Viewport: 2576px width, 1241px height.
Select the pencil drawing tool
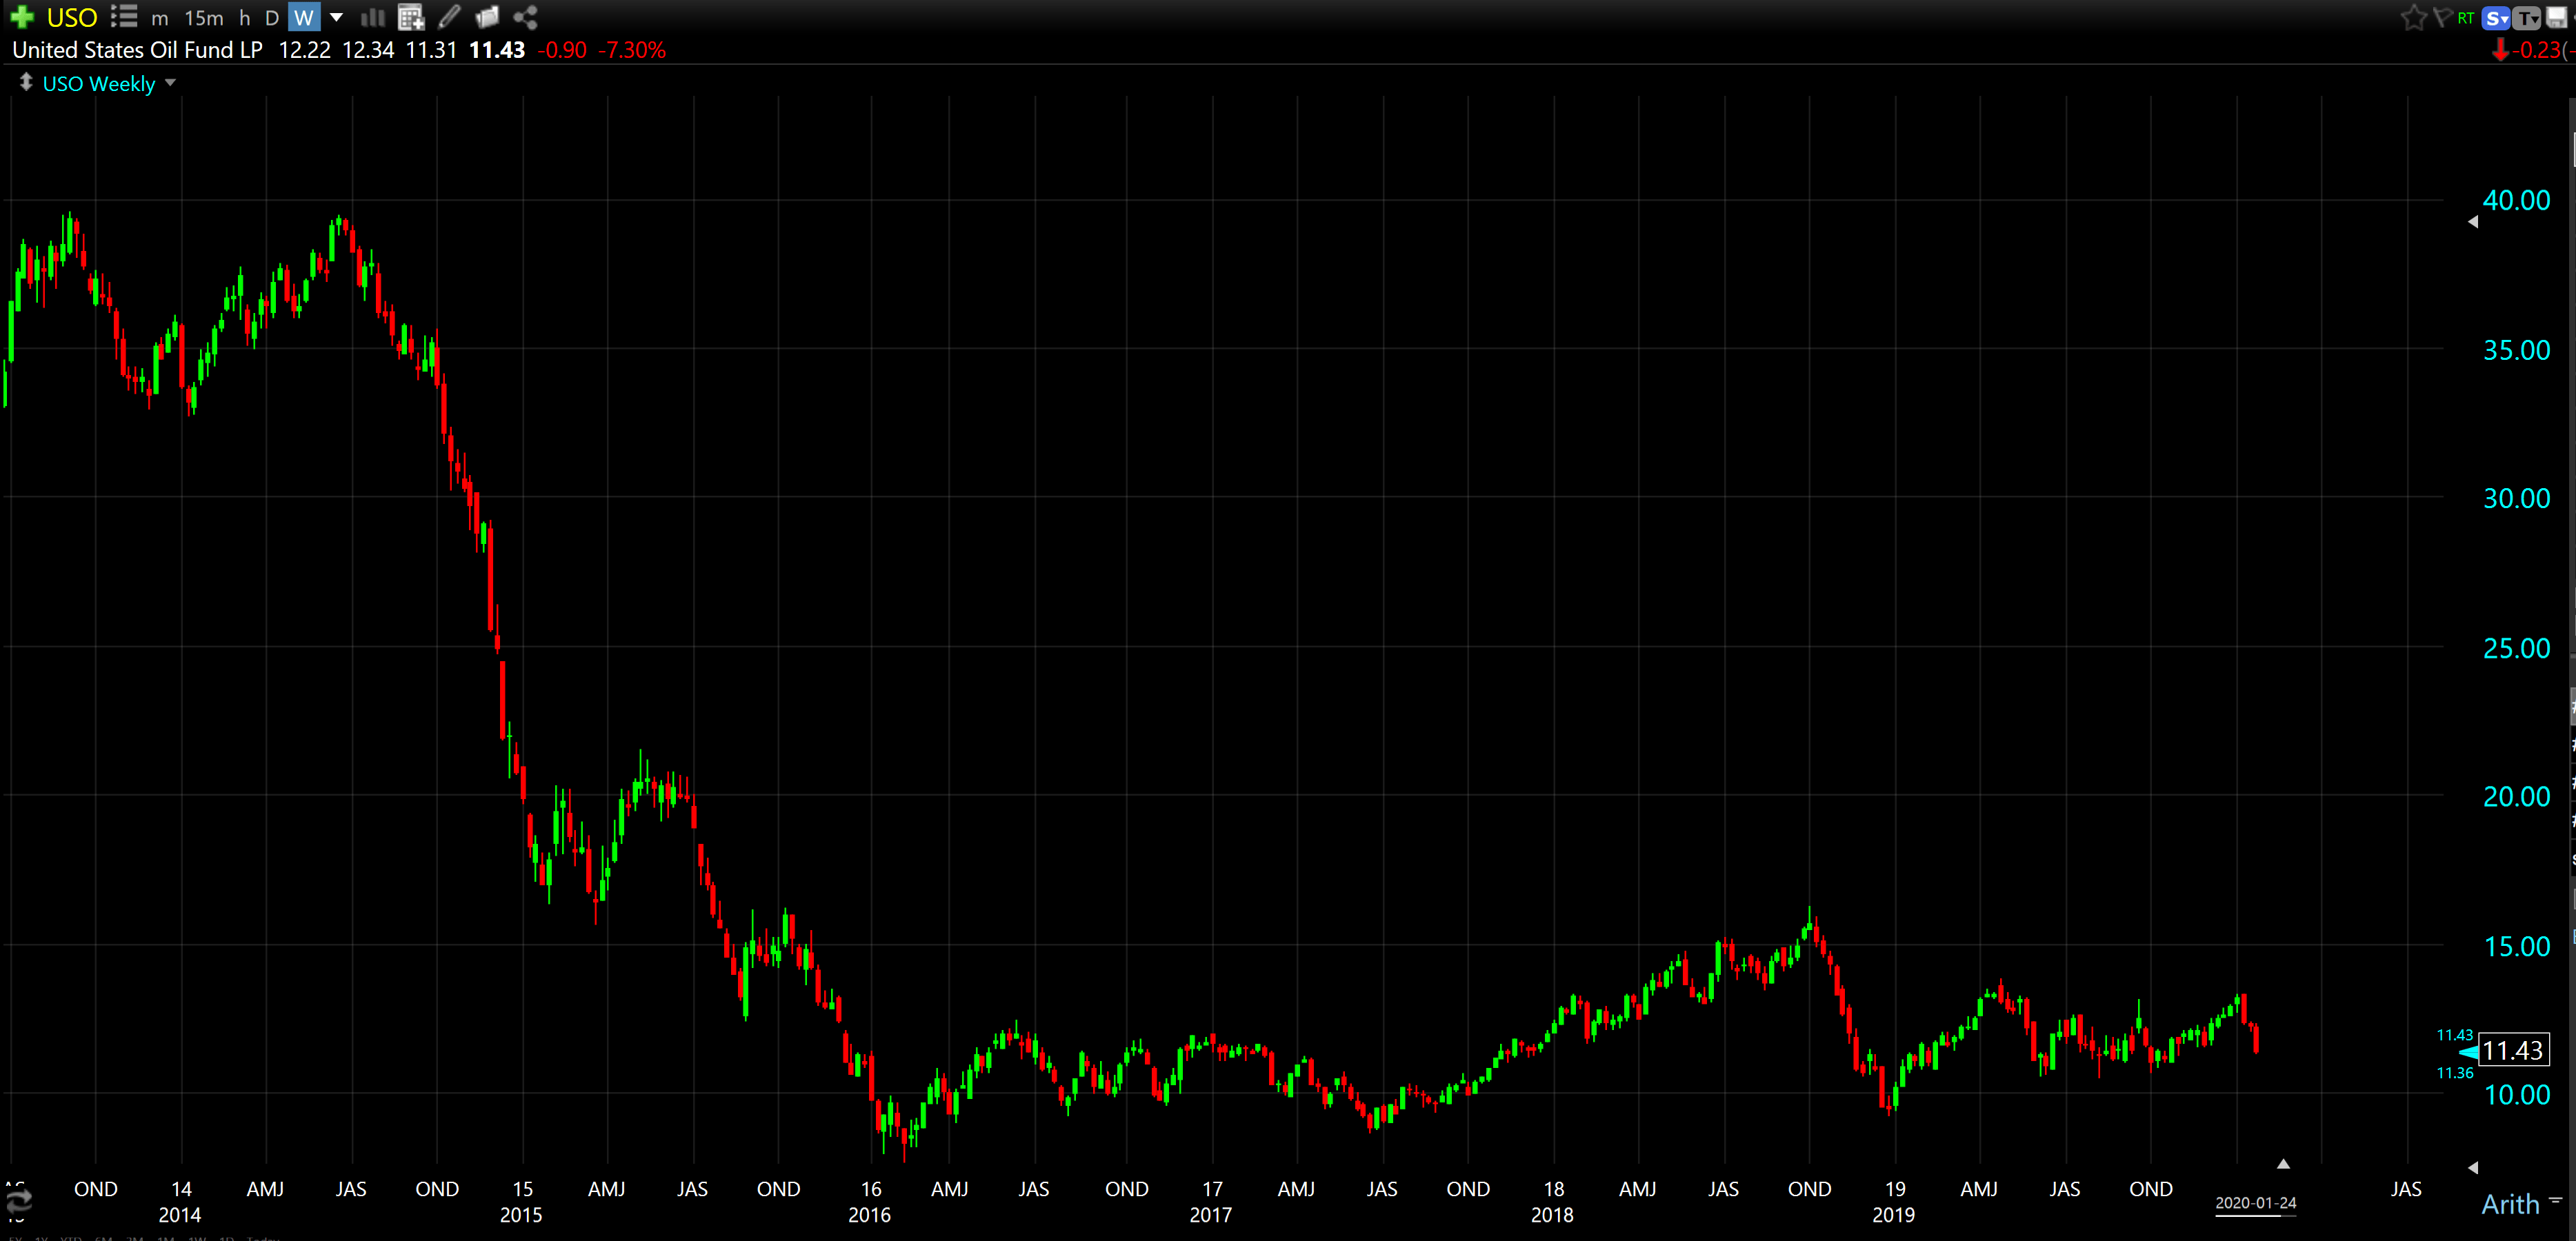point(450,17)
